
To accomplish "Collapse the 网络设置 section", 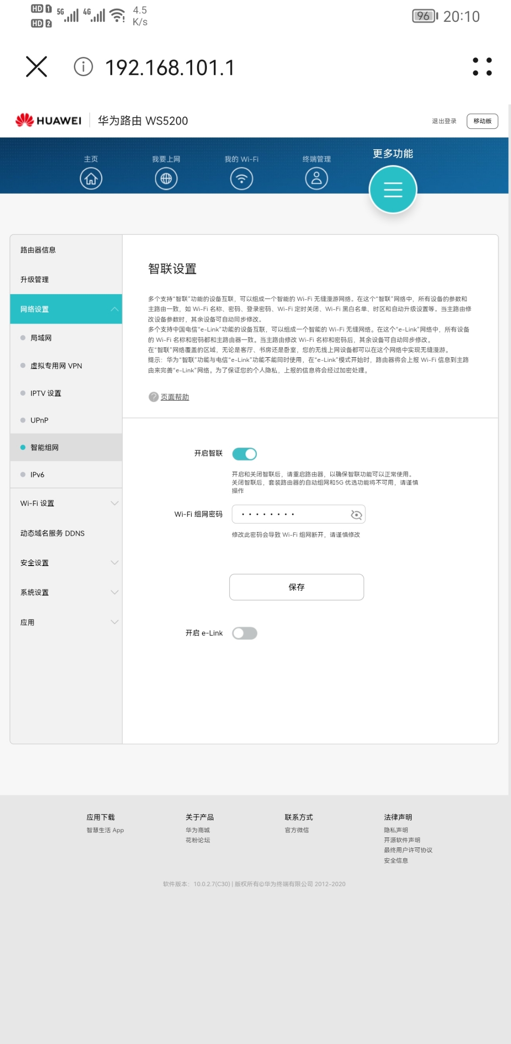I will point(66,309).
